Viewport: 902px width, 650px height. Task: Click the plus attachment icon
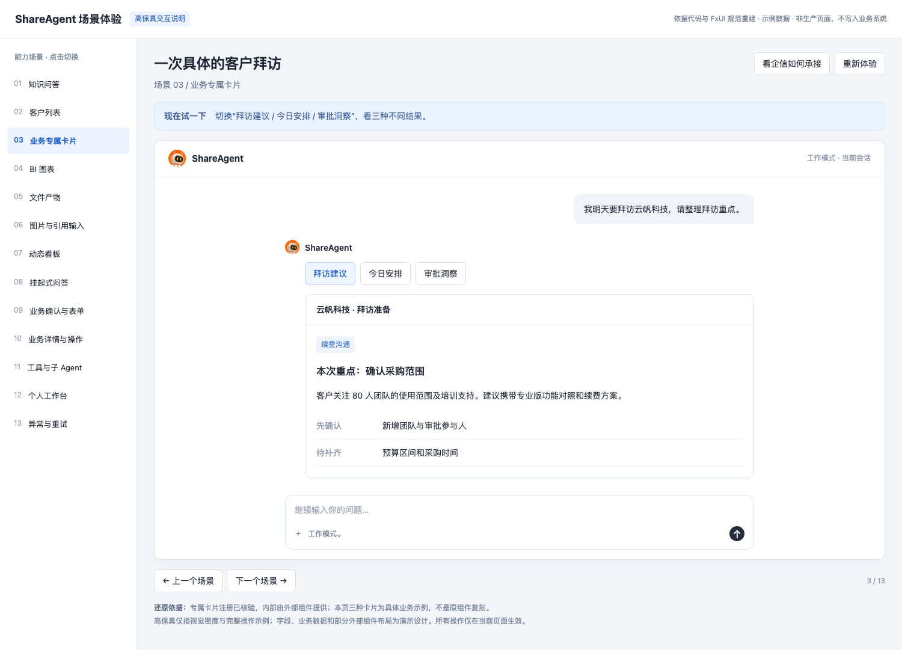tap(298, 534)
